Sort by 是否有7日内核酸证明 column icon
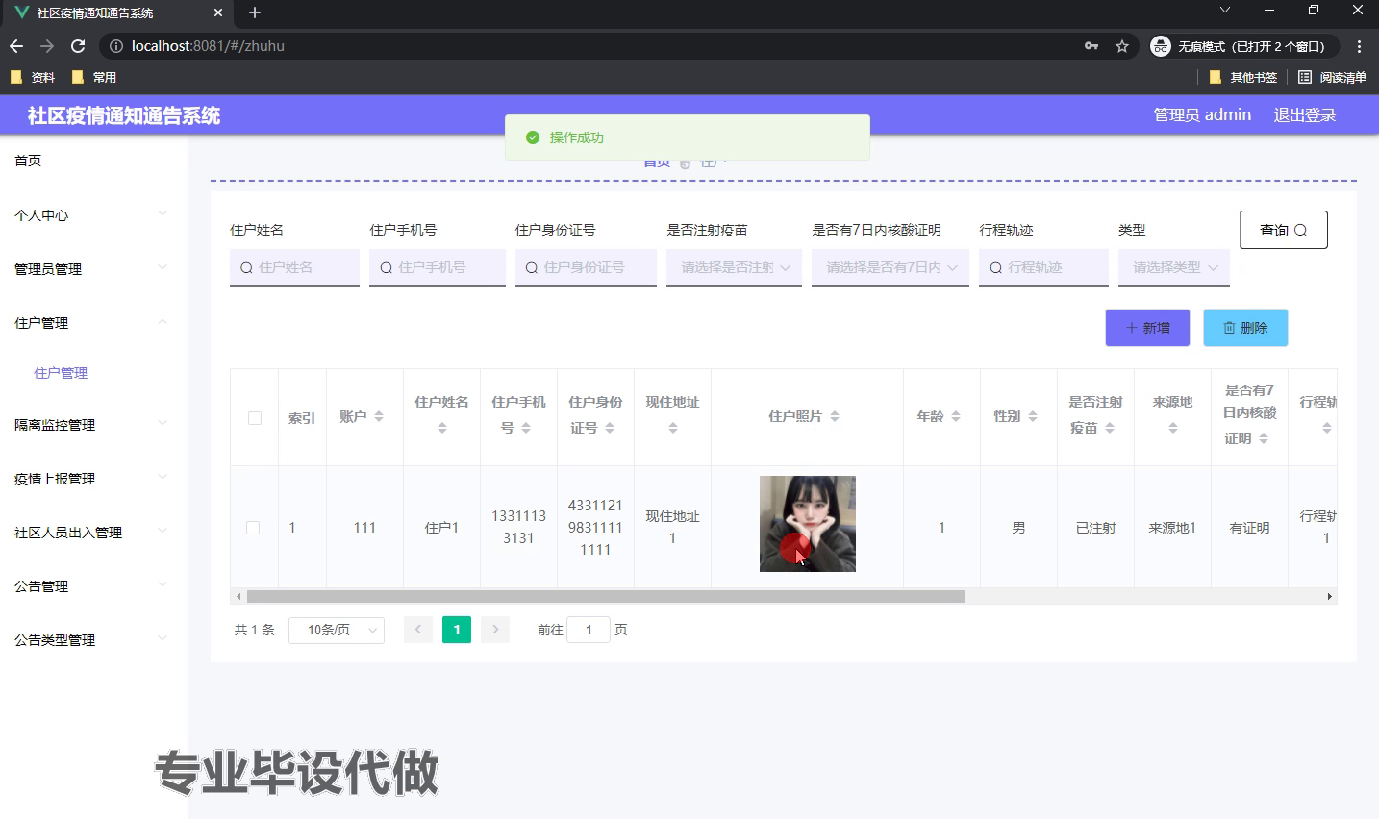The height and width of the screenshot is (819, 1379). click(x=1264, y=438)
